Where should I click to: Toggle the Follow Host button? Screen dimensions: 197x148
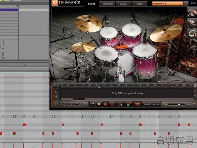point(138,104)
